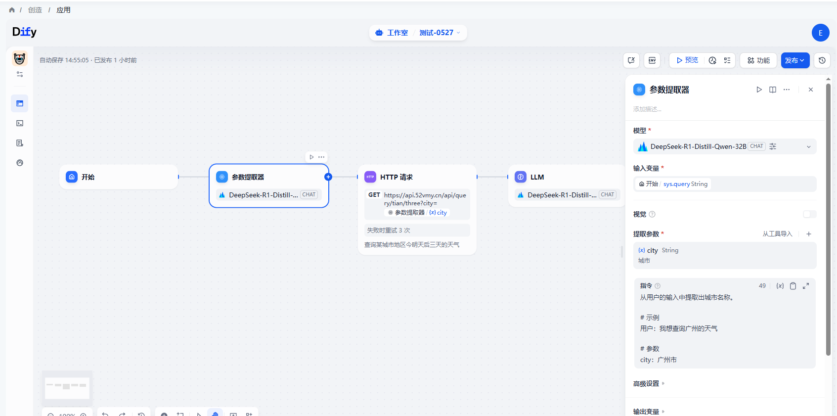The height and width of the screenshot is (416, 837).
Task: Run the 参数提取器 node step
Action: (759, 90)
